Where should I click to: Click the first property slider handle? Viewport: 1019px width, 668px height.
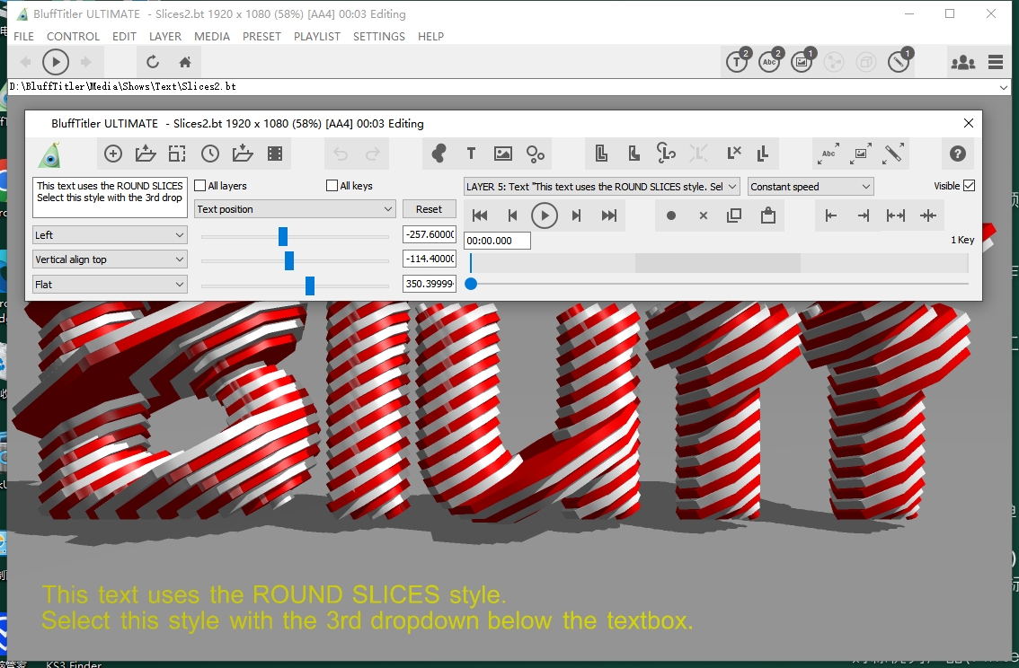[283, 236]
